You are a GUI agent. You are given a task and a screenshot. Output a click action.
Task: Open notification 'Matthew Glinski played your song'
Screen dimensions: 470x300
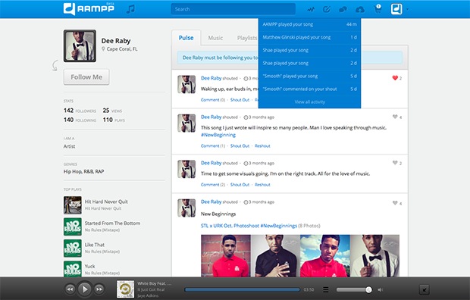[309, 37]
